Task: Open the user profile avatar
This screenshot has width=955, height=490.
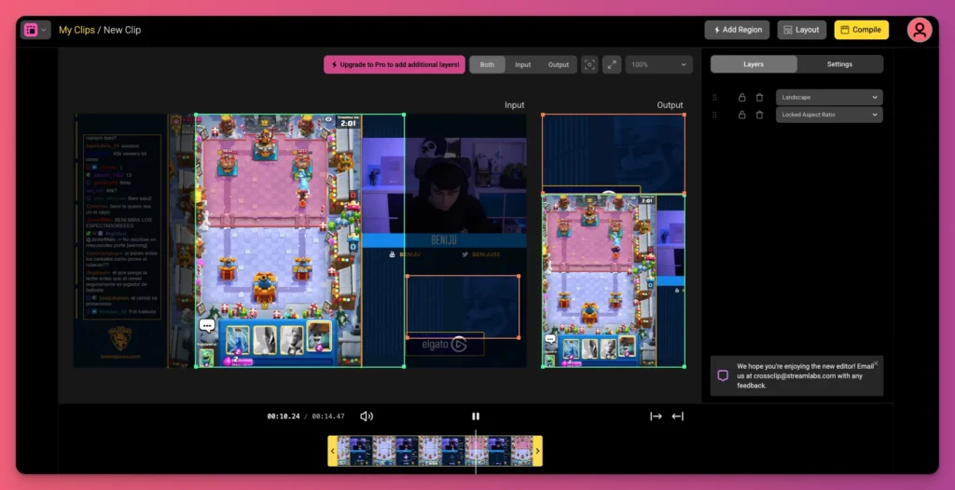Action: pyautogui.click(x=919, y=30)
